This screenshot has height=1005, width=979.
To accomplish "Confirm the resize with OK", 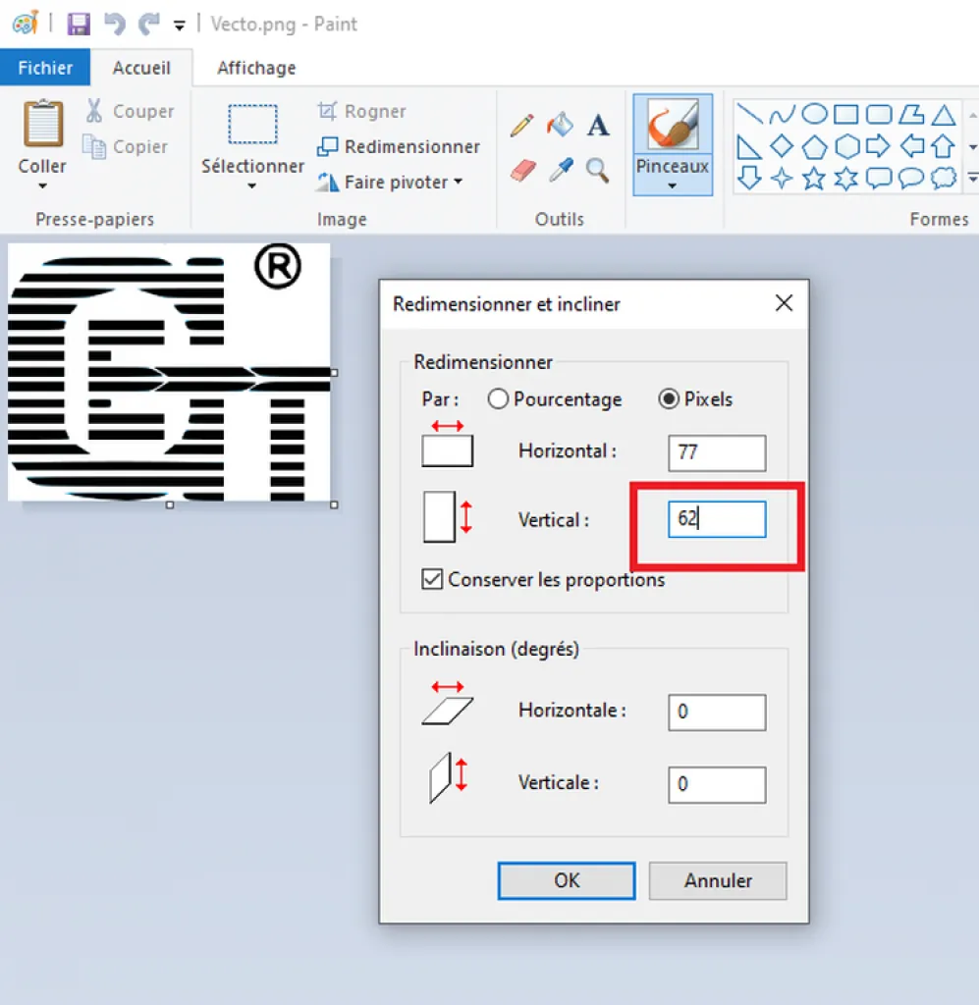I will 567,880.
